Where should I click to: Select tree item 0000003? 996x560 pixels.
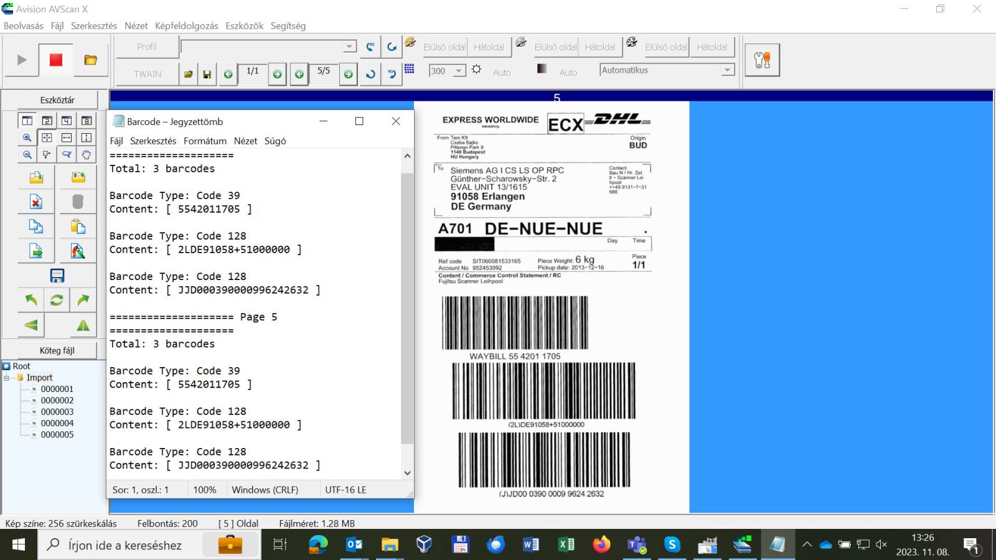pos(57,412)
